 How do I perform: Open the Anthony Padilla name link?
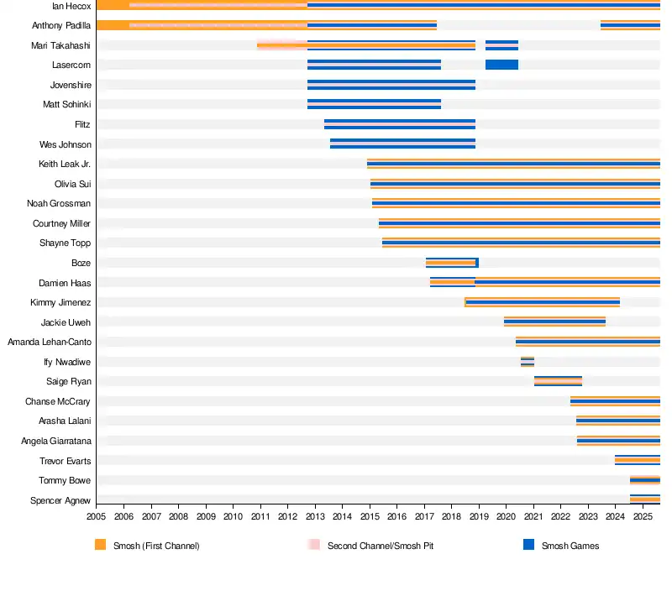click(x=61, y=25)
